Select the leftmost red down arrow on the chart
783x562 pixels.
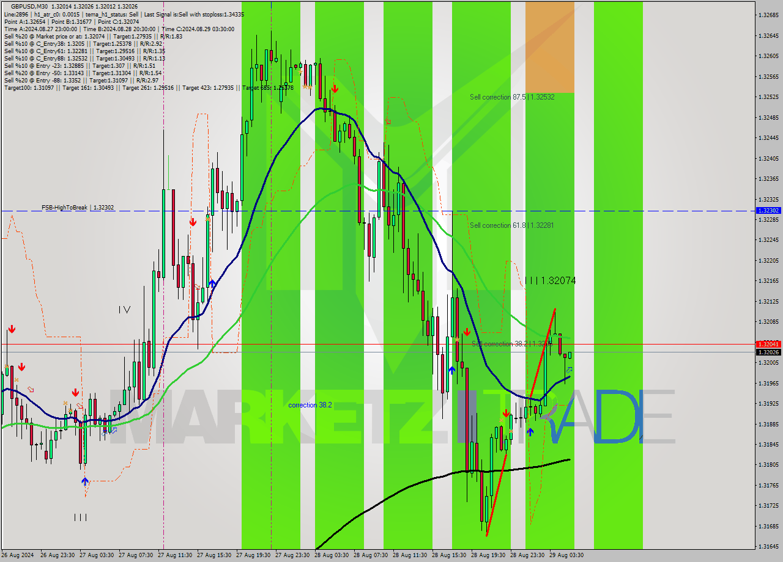pos(12,329)
